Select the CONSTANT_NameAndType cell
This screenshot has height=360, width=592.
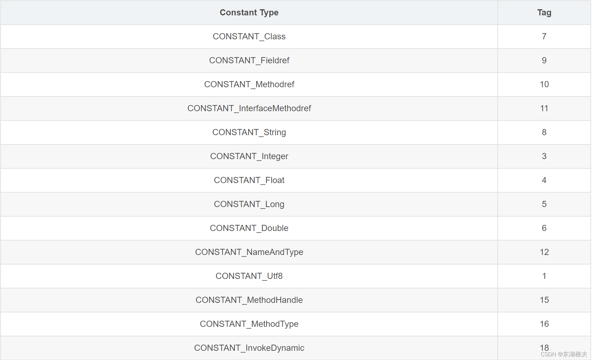pyautogui.click(x=249, y=252)
